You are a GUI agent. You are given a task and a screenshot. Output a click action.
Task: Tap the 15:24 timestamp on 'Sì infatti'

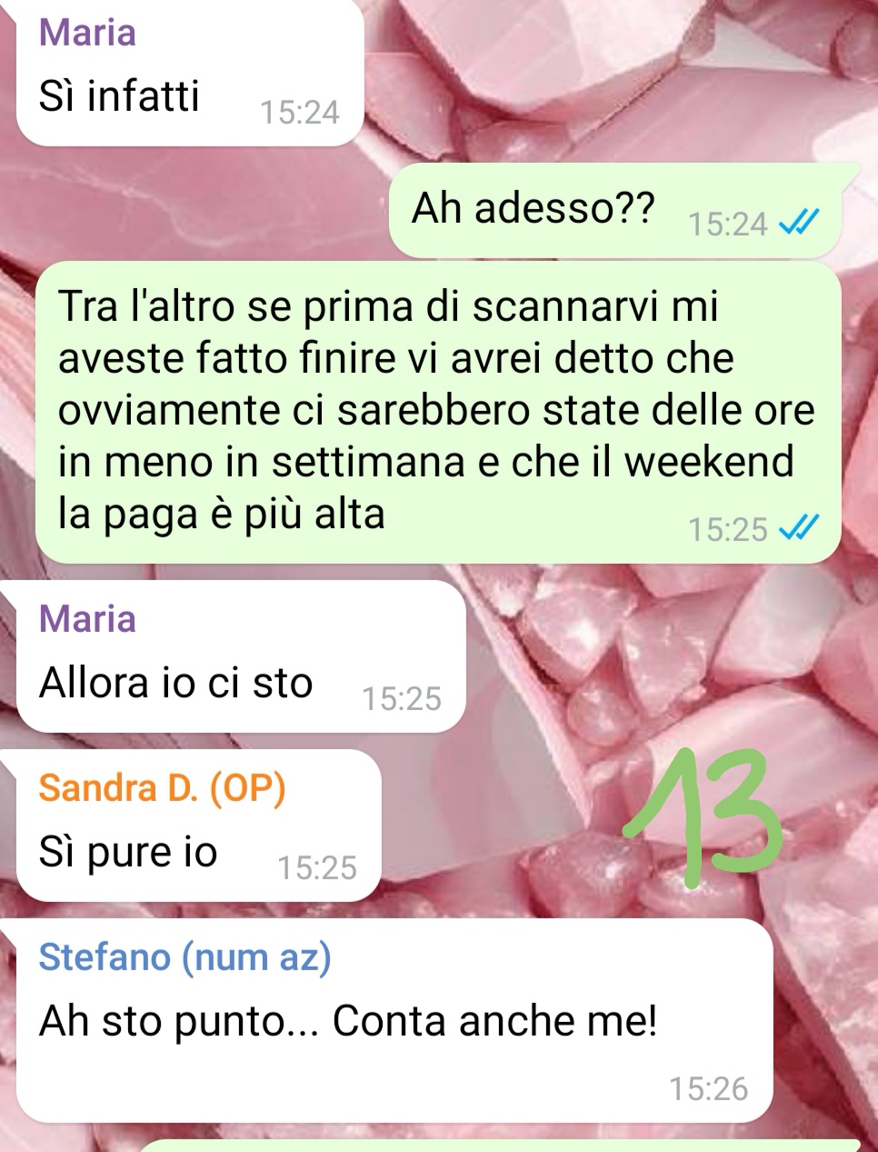pos(299,113)
